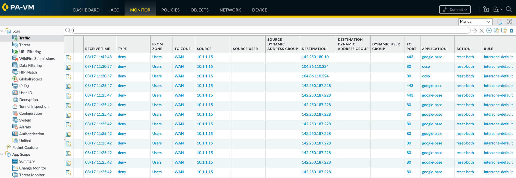Open System logs
Screen dimensions: 516x178
click(x=25, y=120)
